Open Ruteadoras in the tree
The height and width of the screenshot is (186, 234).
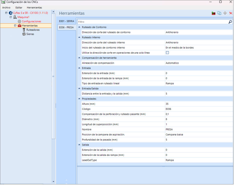click(x=33, y=30)
